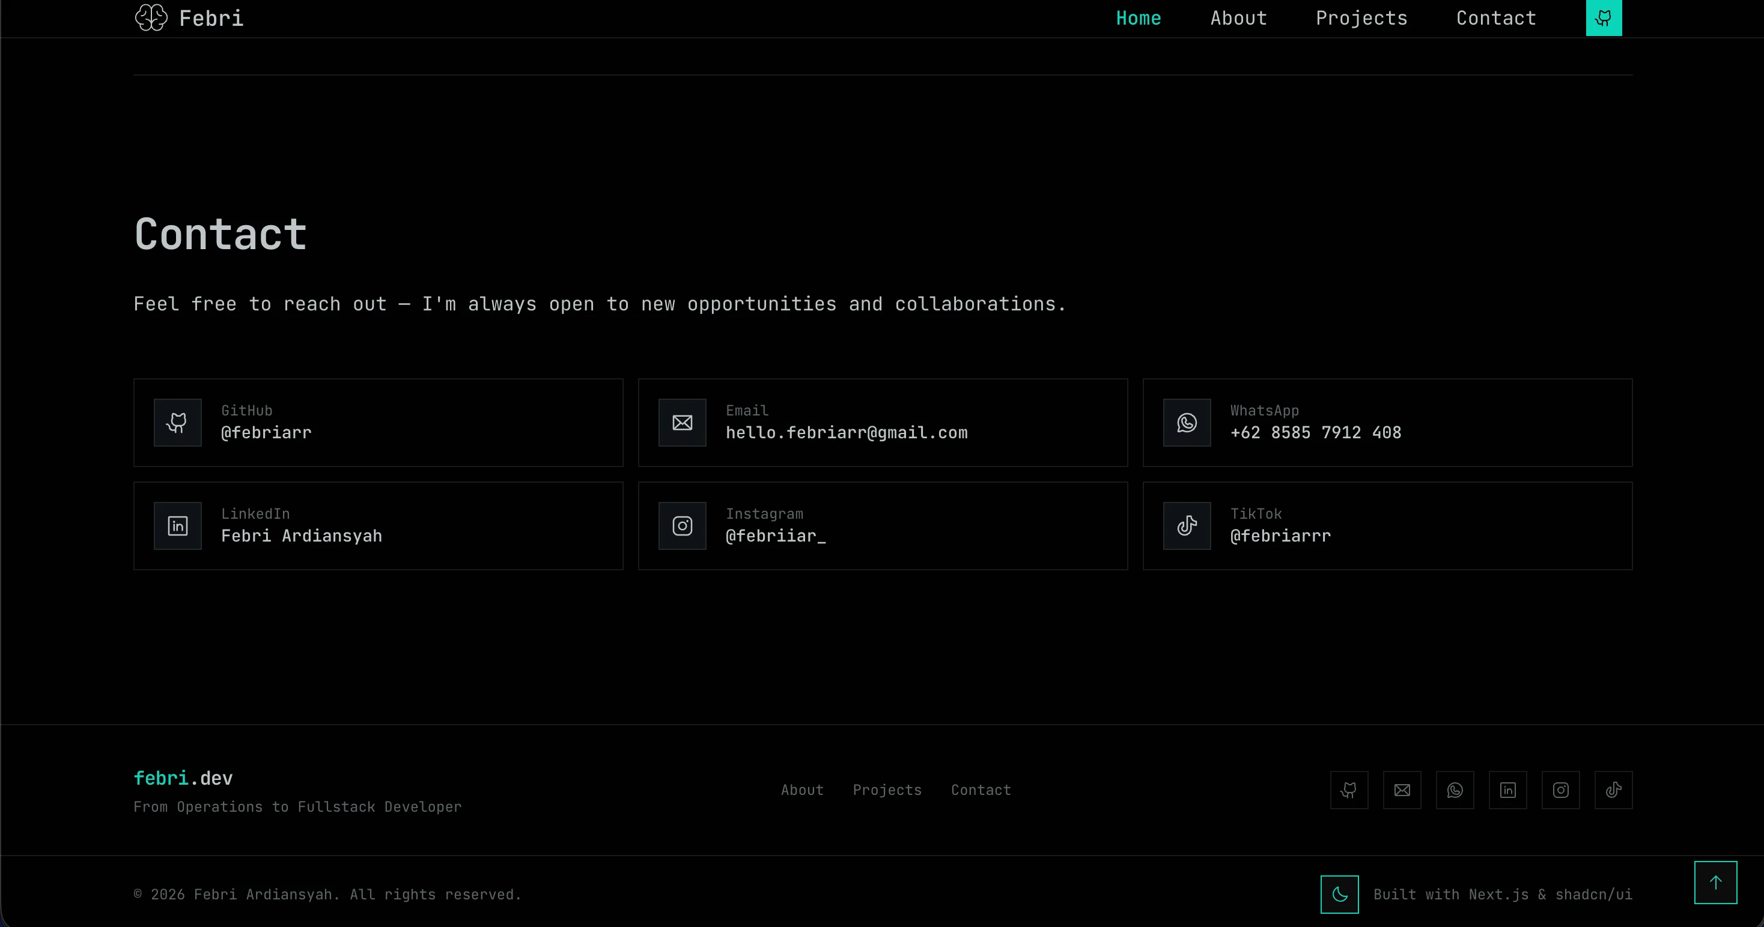Click the 'Feel free to reach out' sentence

click(600, 304)
